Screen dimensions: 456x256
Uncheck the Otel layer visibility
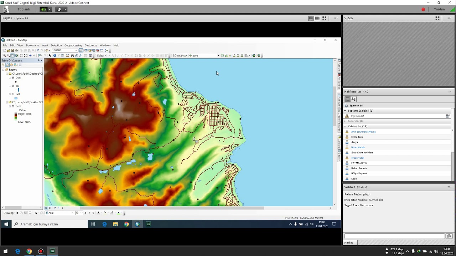point(13,78)
